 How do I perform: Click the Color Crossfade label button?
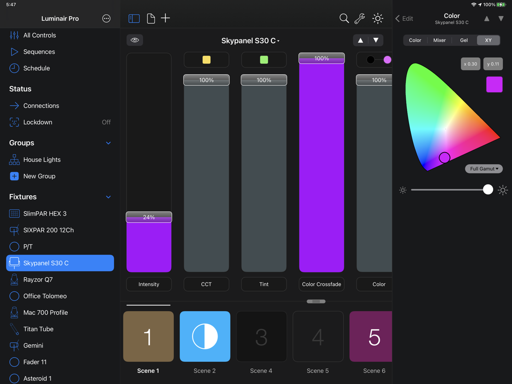tap(322, 284)
